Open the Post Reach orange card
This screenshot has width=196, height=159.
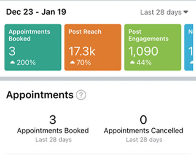(x=93, y=47)
